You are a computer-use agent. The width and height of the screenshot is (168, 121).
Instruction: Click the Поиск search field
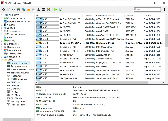coord(147,9)
